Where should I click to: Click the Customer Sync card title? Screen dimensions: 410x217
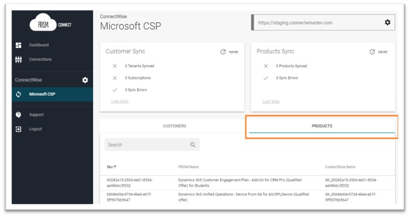pos(125,51)
